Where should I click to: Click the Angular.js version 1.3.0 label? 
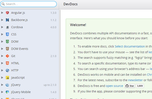53,13
